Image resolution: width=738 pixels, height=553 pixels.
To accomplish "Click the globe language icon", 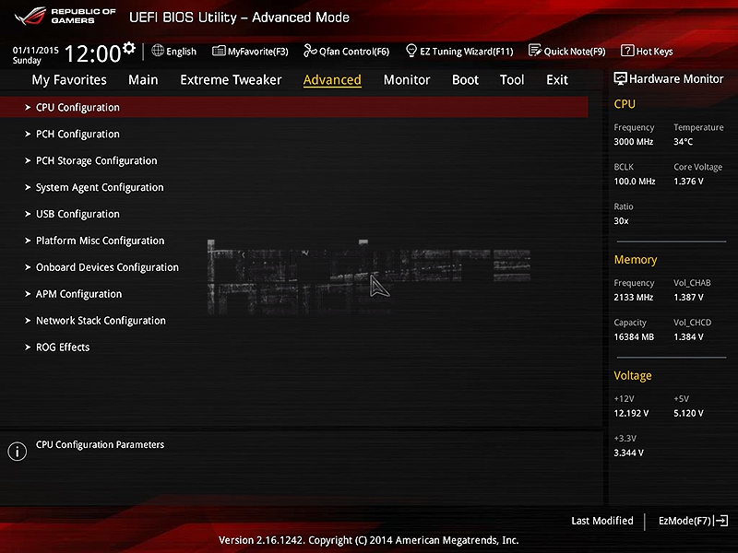I will (x=158, y=51).
